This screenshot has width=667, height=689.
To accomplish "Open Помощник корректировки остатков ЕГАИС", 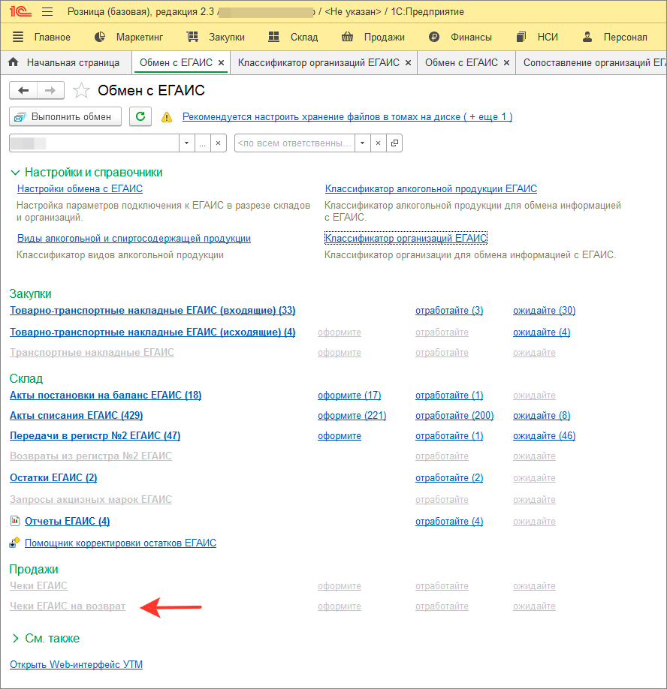I will 120,543.
